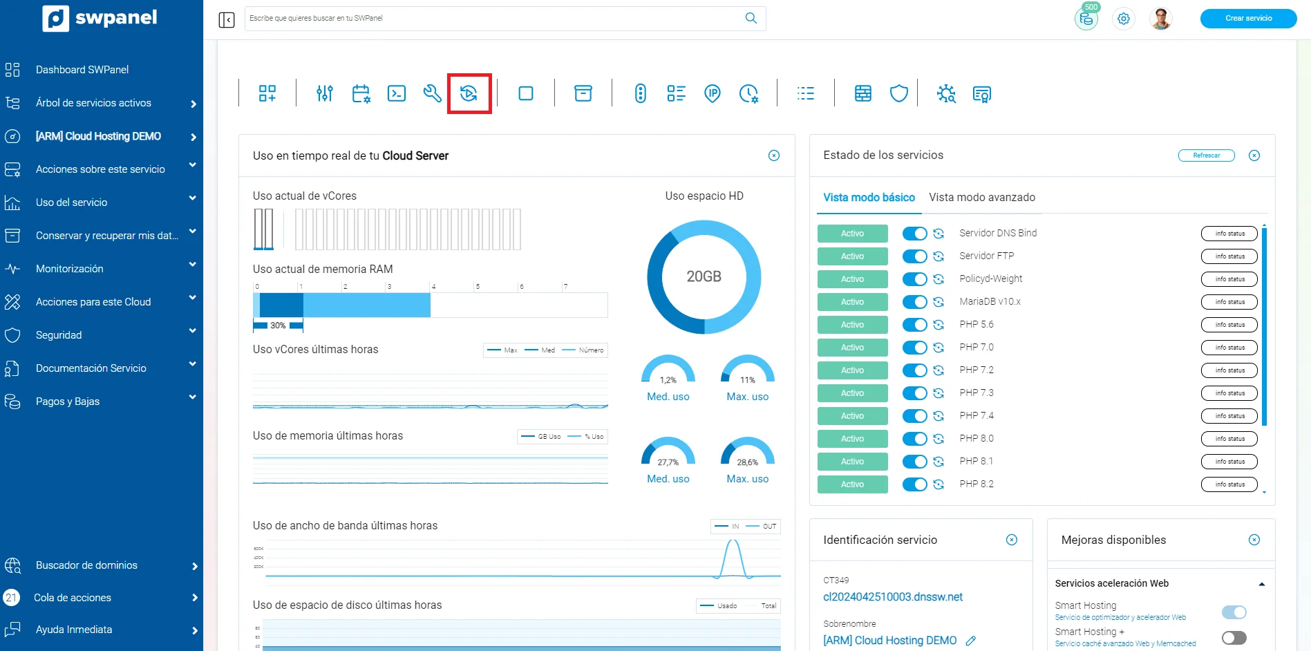Click the archive box toolbar icon
Image resolution: width=1311 pixels, height=651 pixels.
[x=583, y=93]
